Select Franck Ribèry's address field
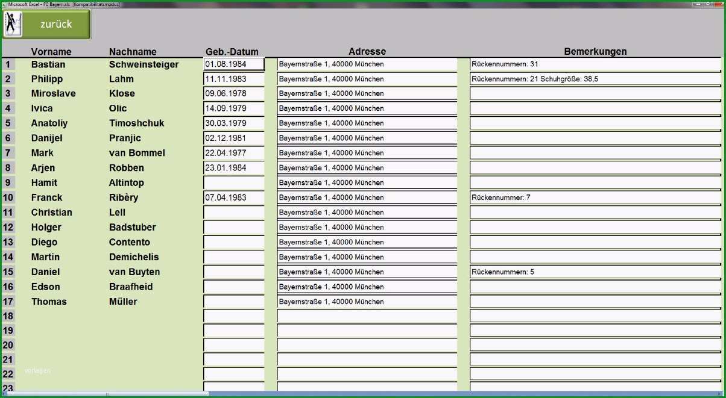The height and width of the screenshot is (398, 726). (x=367, y=197)
